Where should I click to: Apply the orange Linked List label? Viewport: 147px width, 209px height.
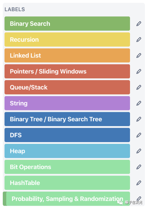pos(67,55)
